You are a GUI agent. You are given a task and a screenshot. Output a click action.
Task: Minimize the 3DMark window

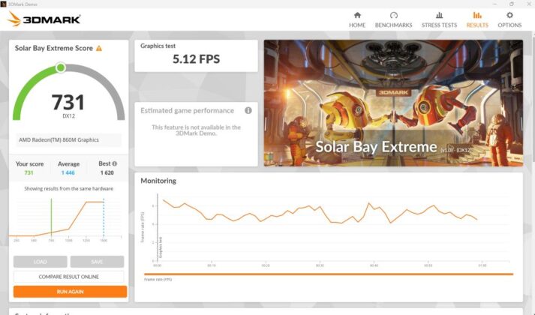click(494, 4)
